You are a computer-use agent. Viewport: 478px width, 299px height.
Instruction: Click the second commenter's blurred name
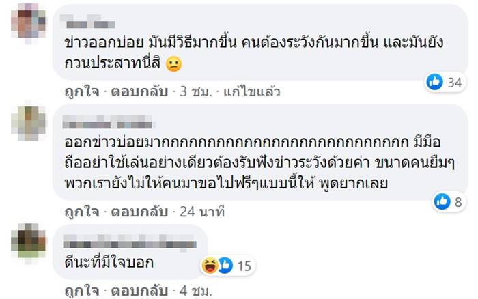pyautogui.click(x=110, y=124)
